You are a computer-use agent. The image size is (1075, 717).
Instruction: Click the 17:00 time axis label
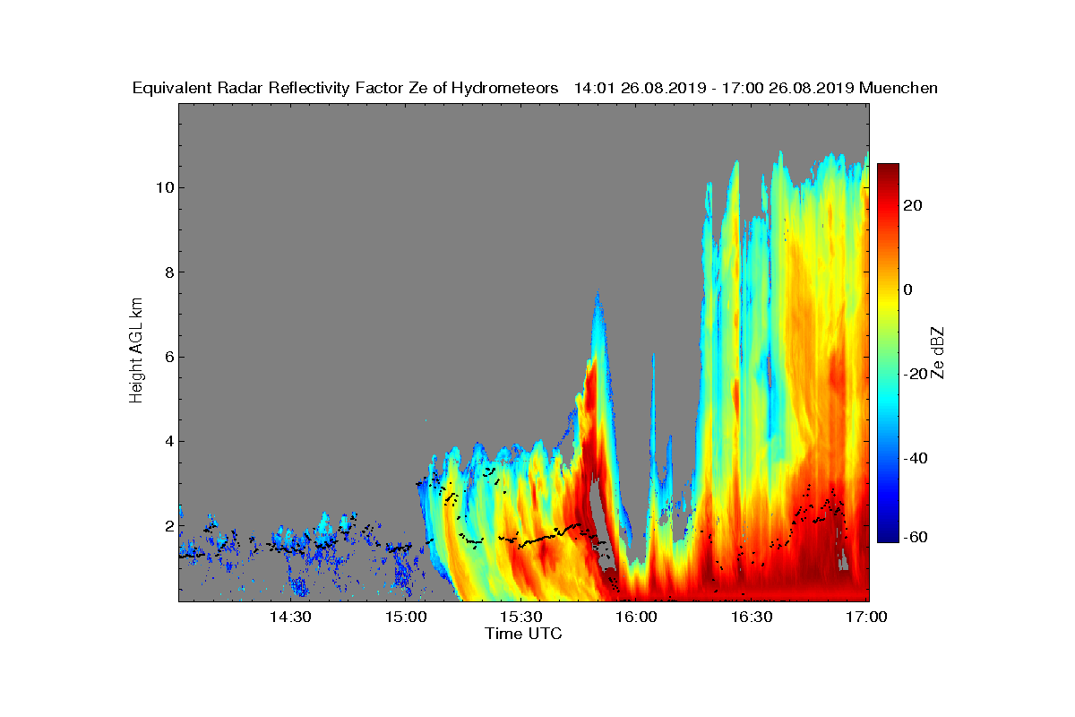(867, 618)
